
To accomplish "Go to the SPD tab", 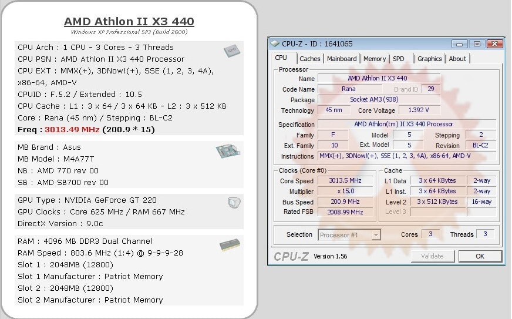I will coord(399,59).
